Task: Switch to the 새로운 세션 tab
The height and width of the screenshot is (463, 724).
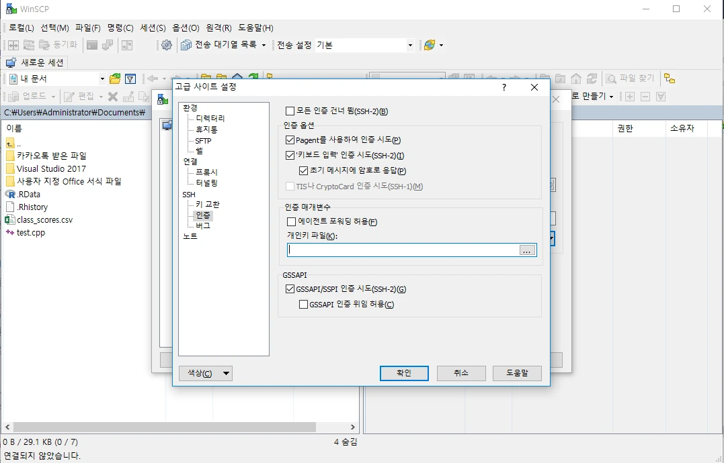Action: [x=40, y=62]
